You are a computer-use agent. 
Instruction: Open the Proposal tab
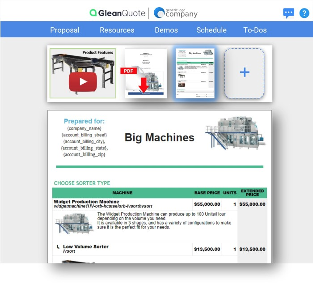point(65,30)
